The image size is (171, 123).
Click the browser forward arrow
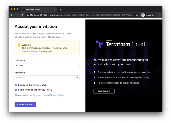click(x=17, y=15)
